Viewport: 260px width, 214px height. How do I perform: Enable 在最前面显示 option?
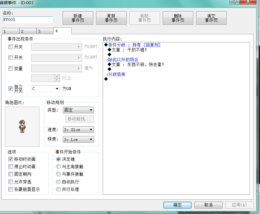pyautogui.click(x=11, y=189)
